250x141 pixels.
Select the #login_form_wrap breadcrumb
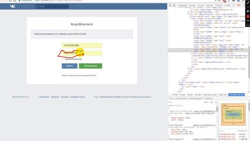tap(210, 95)
